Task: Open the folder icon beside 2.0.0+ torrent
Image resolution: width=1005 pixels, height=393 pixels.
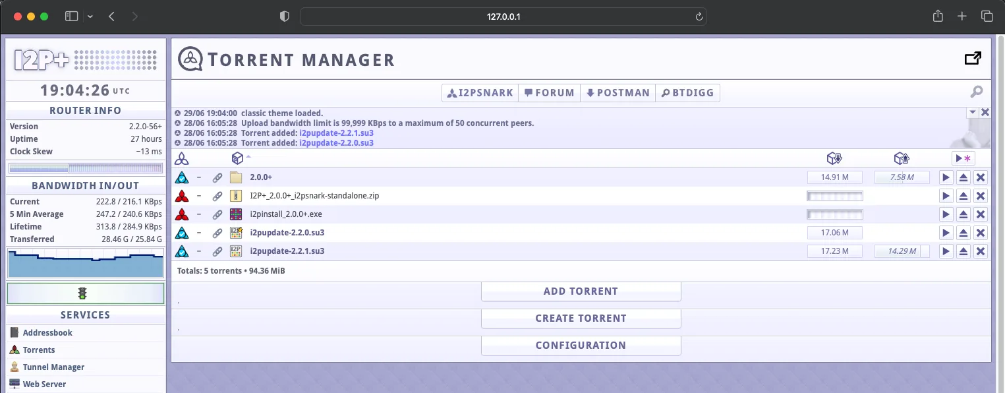Action: click(236, 177)
